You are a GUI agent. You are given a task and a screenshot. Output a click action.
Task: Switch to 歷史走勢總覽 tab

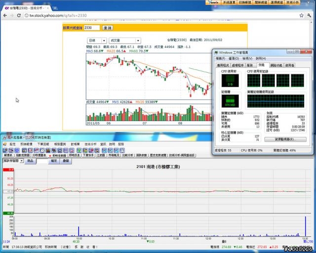coord(158,155)
